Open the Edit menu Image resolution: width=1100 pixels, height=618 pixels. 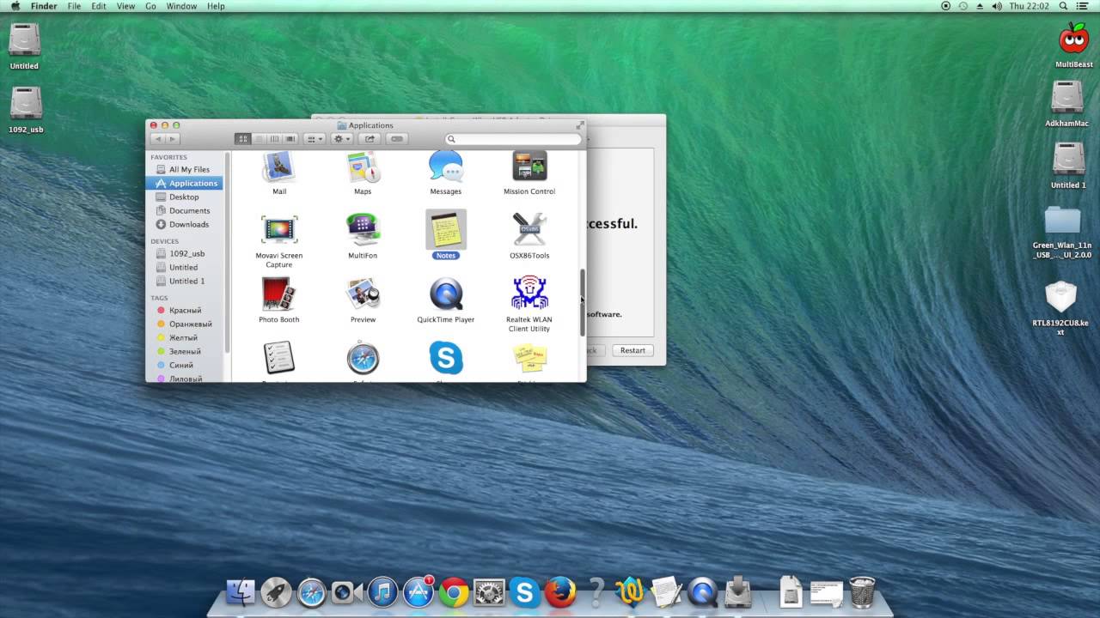99,6
